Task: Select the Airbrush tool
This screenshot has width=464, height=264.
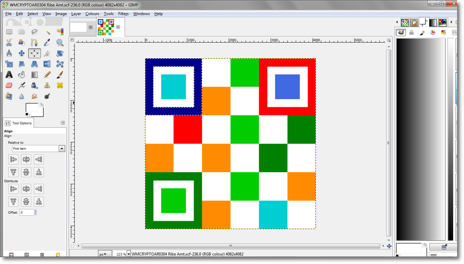Action: (21, 85)
